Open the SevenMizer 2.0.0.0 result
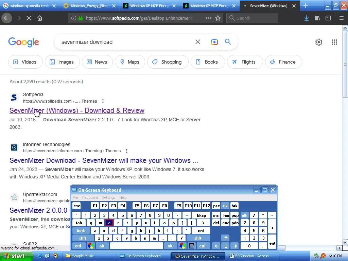This screenshot has width=348, height=261. [38, 210]
